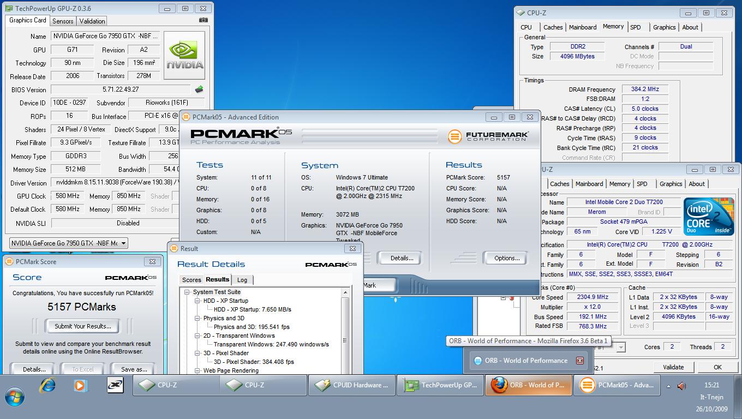
Task: Open the pinned X-logo application on the taskbar
Action: [x=115, y=385]
